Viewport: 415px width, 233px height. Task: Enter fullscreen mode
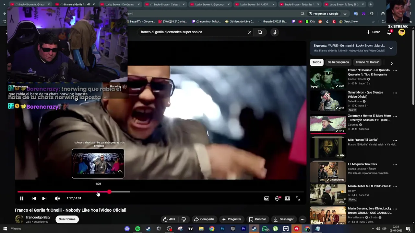point(298,198)
